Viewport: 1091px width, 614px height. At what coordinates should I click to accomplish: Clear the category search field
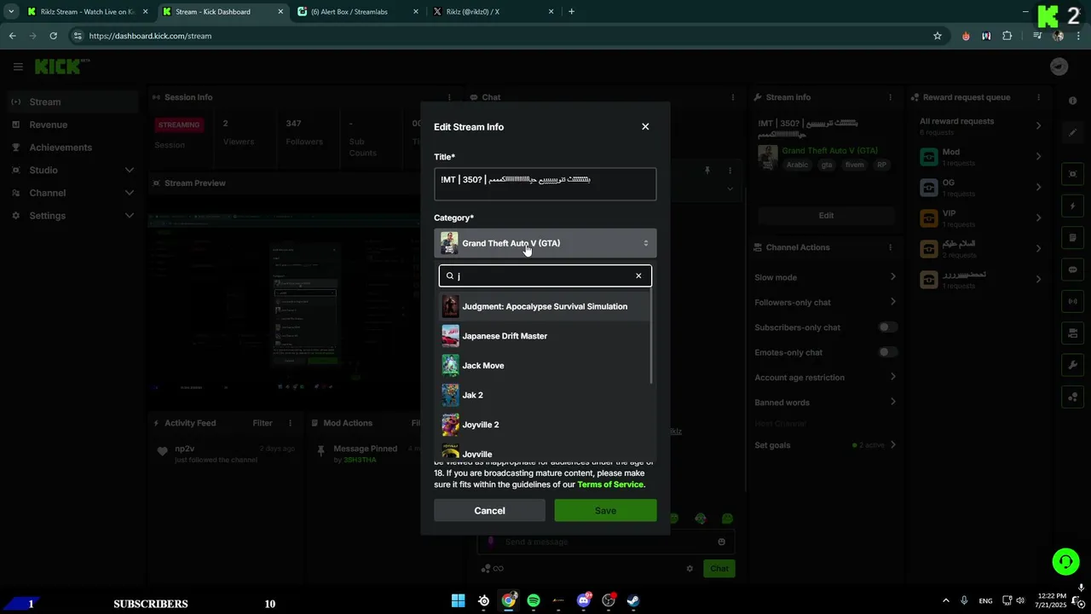[638, 275]
